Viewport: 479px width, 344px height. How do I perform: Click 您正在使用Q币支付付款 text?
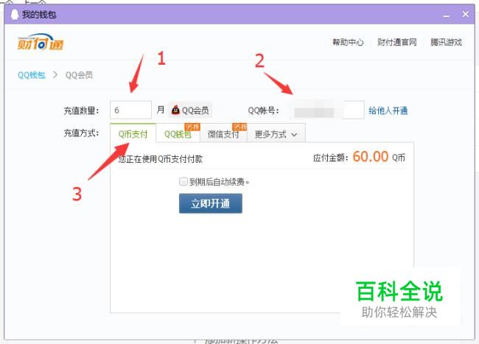click(161, 158)
